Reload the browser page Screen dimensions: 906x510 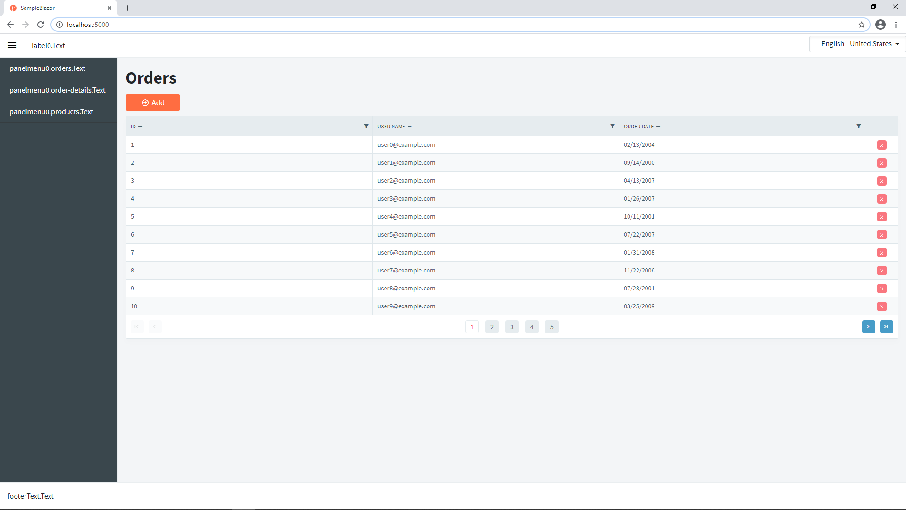pyautogui.click(x=41, y=25)
